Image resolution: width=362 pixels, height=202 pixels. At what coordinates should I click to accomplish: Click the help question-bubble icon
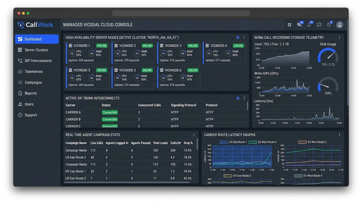319,25
